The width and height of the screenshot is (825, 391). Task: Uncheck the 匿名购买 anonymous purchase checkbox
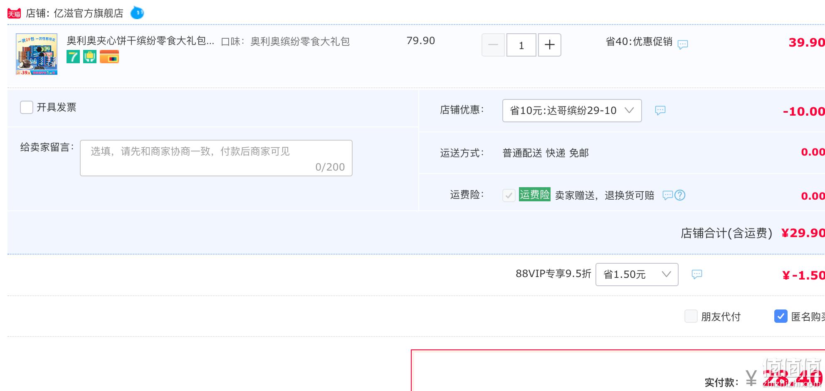(x=781, y=316)
